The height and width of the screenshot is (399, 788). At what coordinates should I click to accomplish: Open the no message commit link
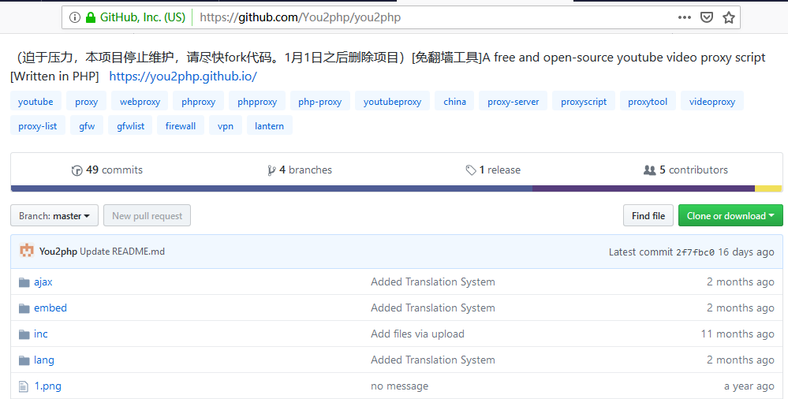click(400, 386)
